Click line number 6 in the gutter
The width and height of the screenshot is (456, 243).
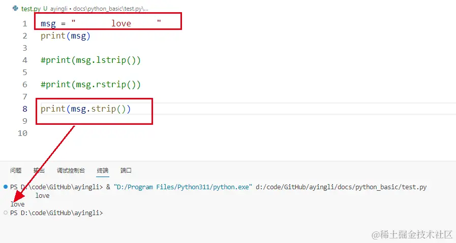coord(25,85)
